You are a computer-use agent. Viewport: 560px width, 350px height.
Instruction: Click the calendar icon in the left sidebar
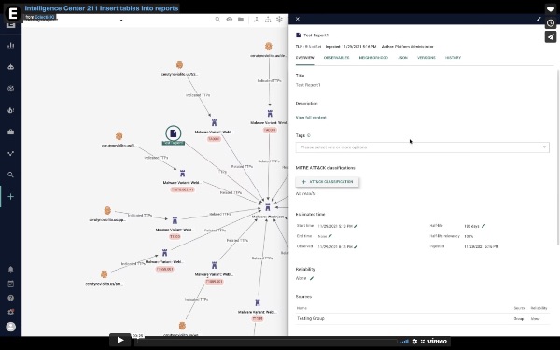point(10,283)
